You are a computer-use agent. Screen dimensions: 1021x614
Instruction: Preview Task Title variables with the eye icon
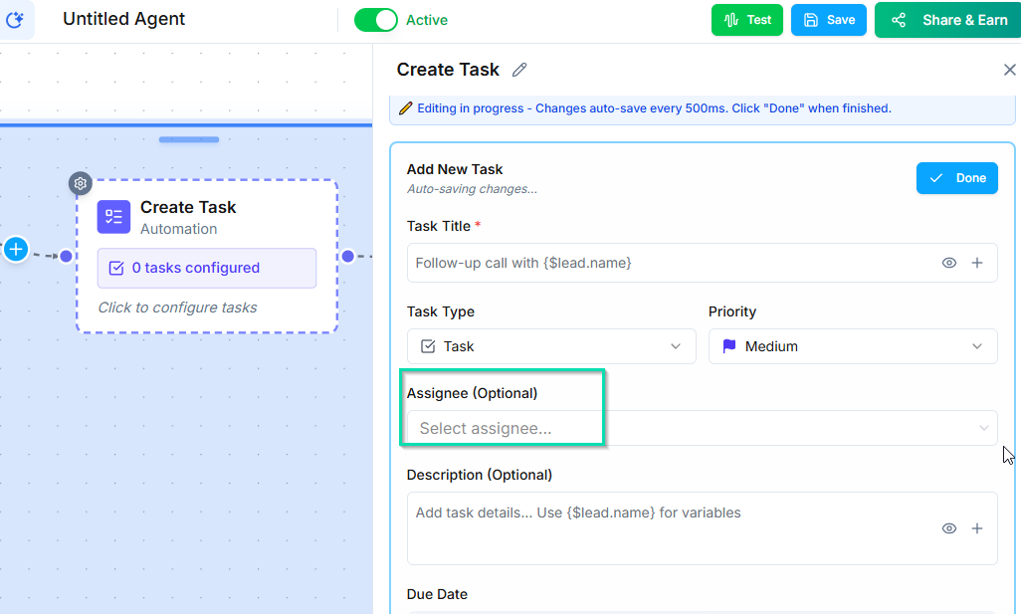pyautogui.click(x=948, y=263)
